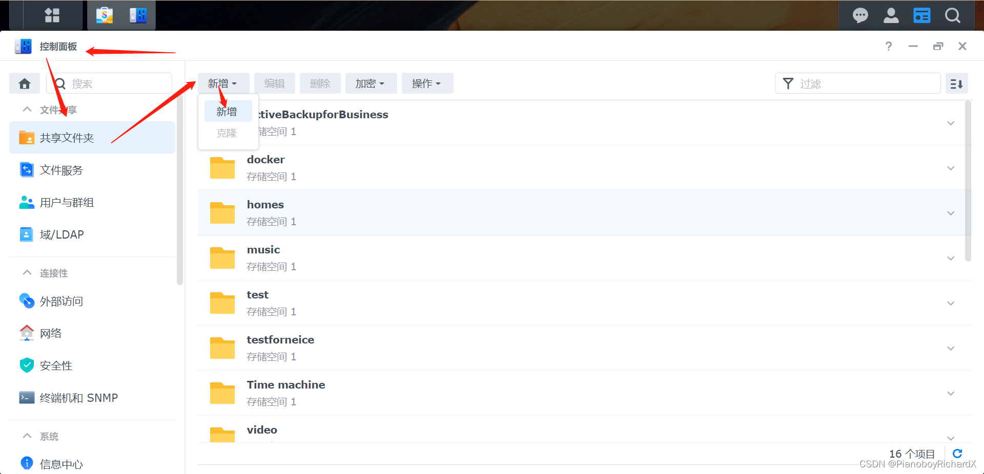Select the homes folder name
The width and height of the screenshot is (984, 474).
[265, 205]
